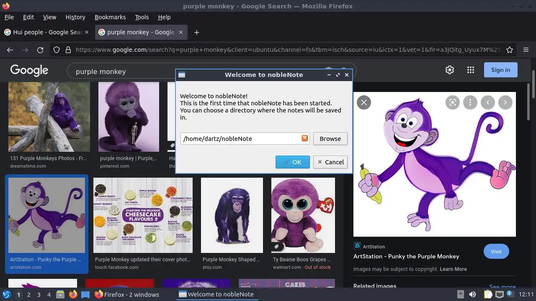536x301 pixels.
Task: Switch to workspace 3
Action: tap(39, 295)
